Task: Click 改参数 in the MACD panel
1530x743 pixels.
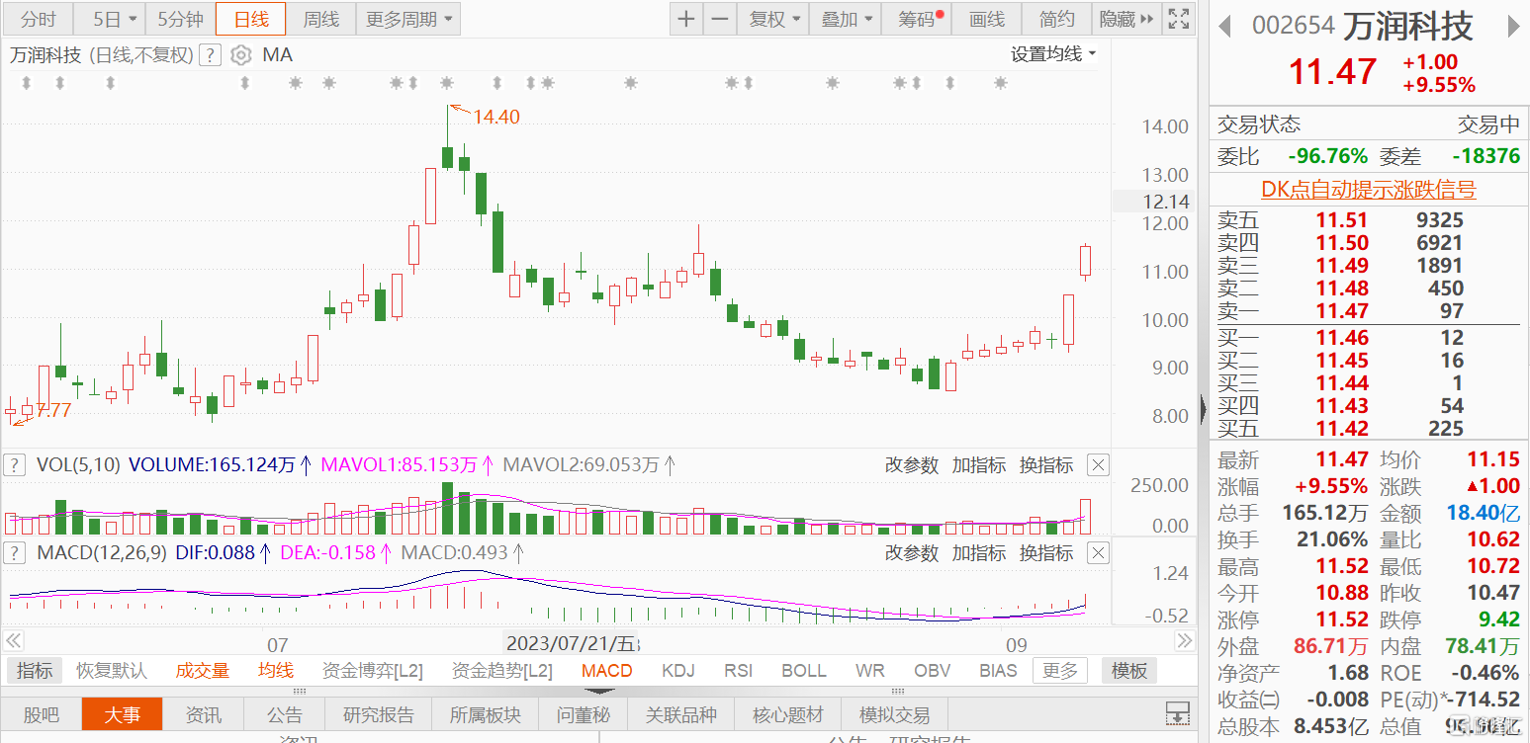Action: coord(911,552)
